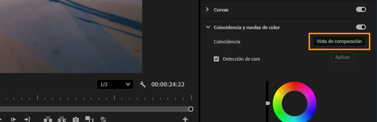Click the zoom scroll bar end handle
377x122 pixels.
point(191,109)
